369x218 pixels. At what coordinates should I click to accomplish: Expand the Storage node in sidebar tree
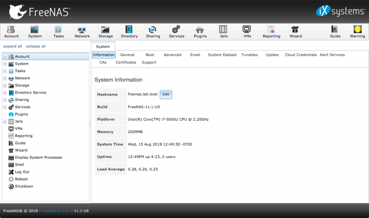point(5,85)
